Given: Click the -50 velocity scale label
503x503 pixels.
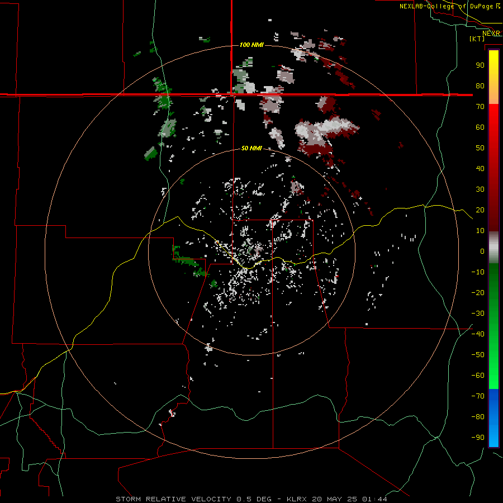Looking at the screenshot, I should pyautogui.click(x=478, y=355).
